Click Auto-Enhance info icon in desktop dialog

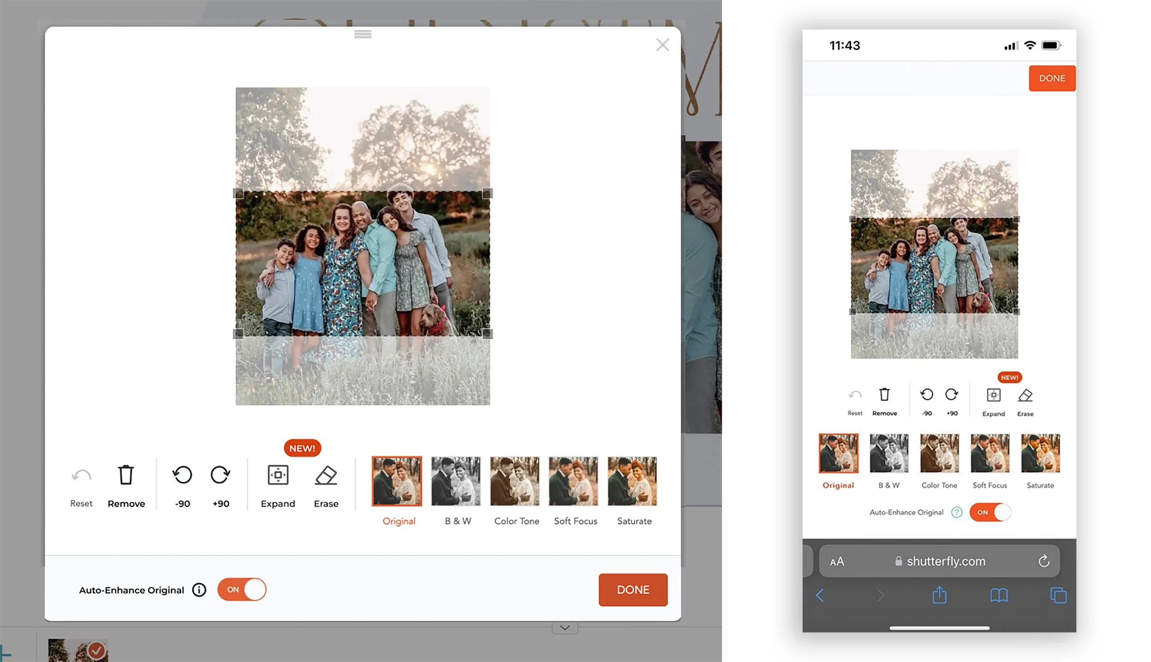(199, 590)
